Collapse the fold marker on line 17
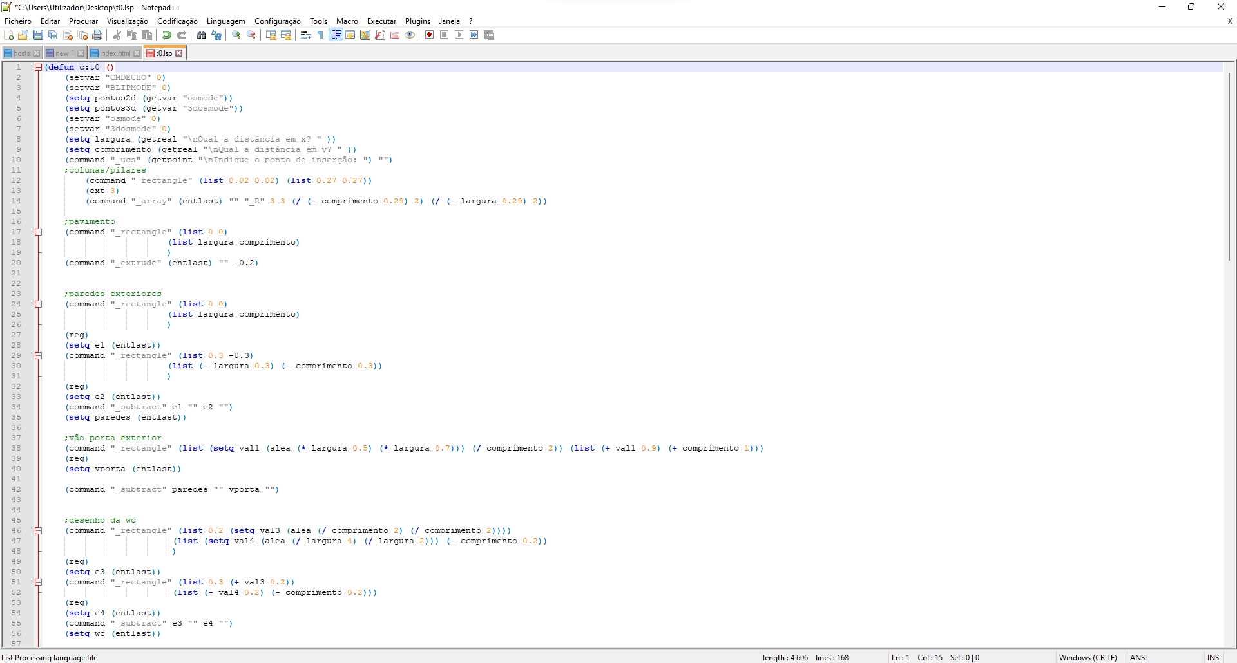 pos(39,232)
